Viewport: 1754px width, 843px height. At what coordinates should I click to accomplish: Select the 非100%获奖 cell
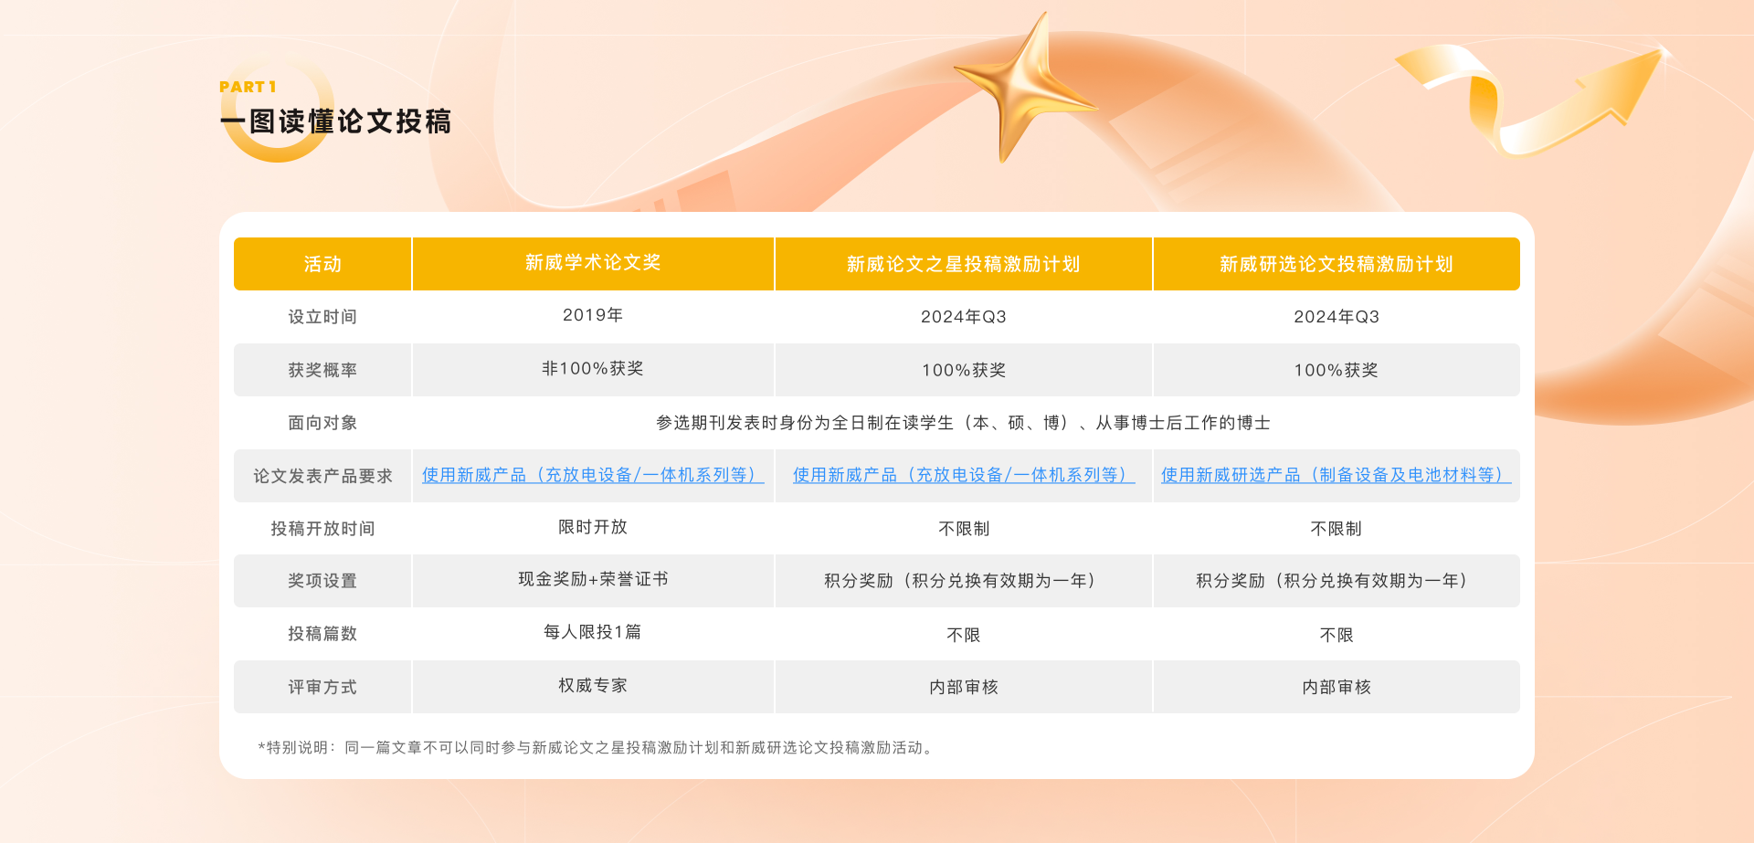click(593, 368)
